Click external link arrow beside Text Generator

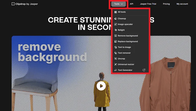pyautogui.click(x=144, y=70)
